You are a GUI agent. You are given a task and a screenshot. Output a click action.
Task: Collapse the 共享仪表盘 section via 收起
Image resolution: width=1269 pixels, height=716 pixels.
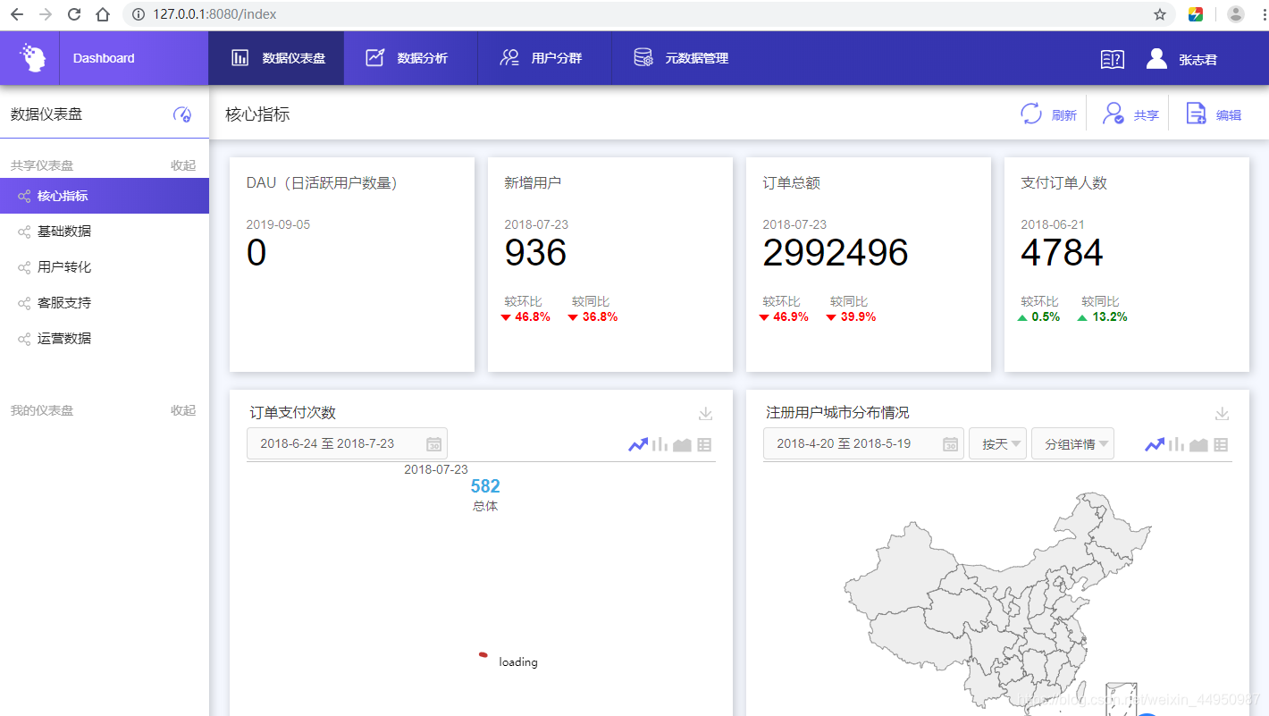pos(183,165)
